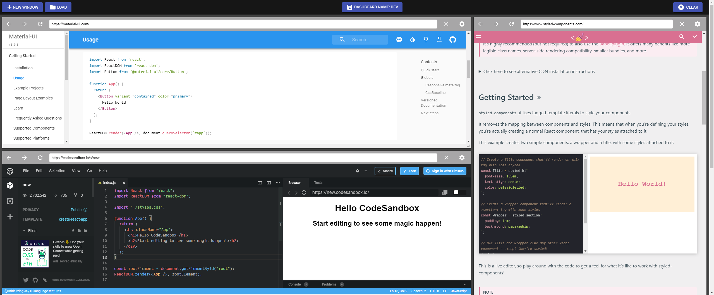Viewport: 714px width, 295px height.
Task: Click the split editor layout icon in CodeSandbox
Action: (260, 183)
